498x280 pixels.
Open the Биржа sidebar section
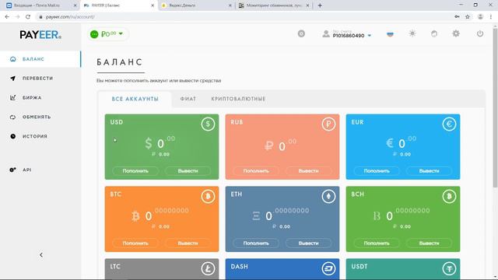click(40, 97)
